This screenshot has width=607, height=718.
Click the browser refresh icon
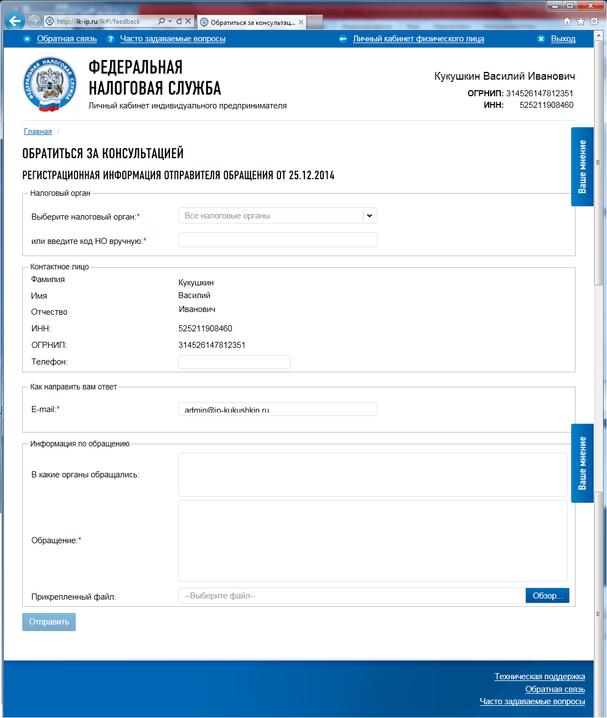click(179, 22)
